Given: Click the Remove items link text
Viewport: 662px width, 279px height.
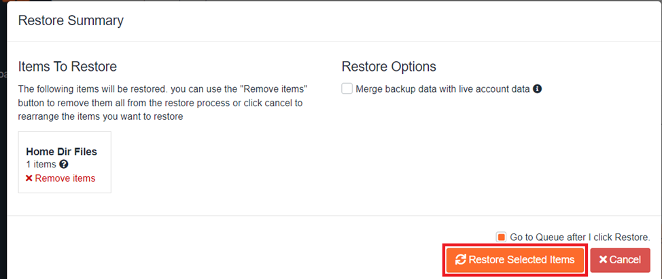Looking at the screenshot, I should pyautogui.click(x=65, y=178).
